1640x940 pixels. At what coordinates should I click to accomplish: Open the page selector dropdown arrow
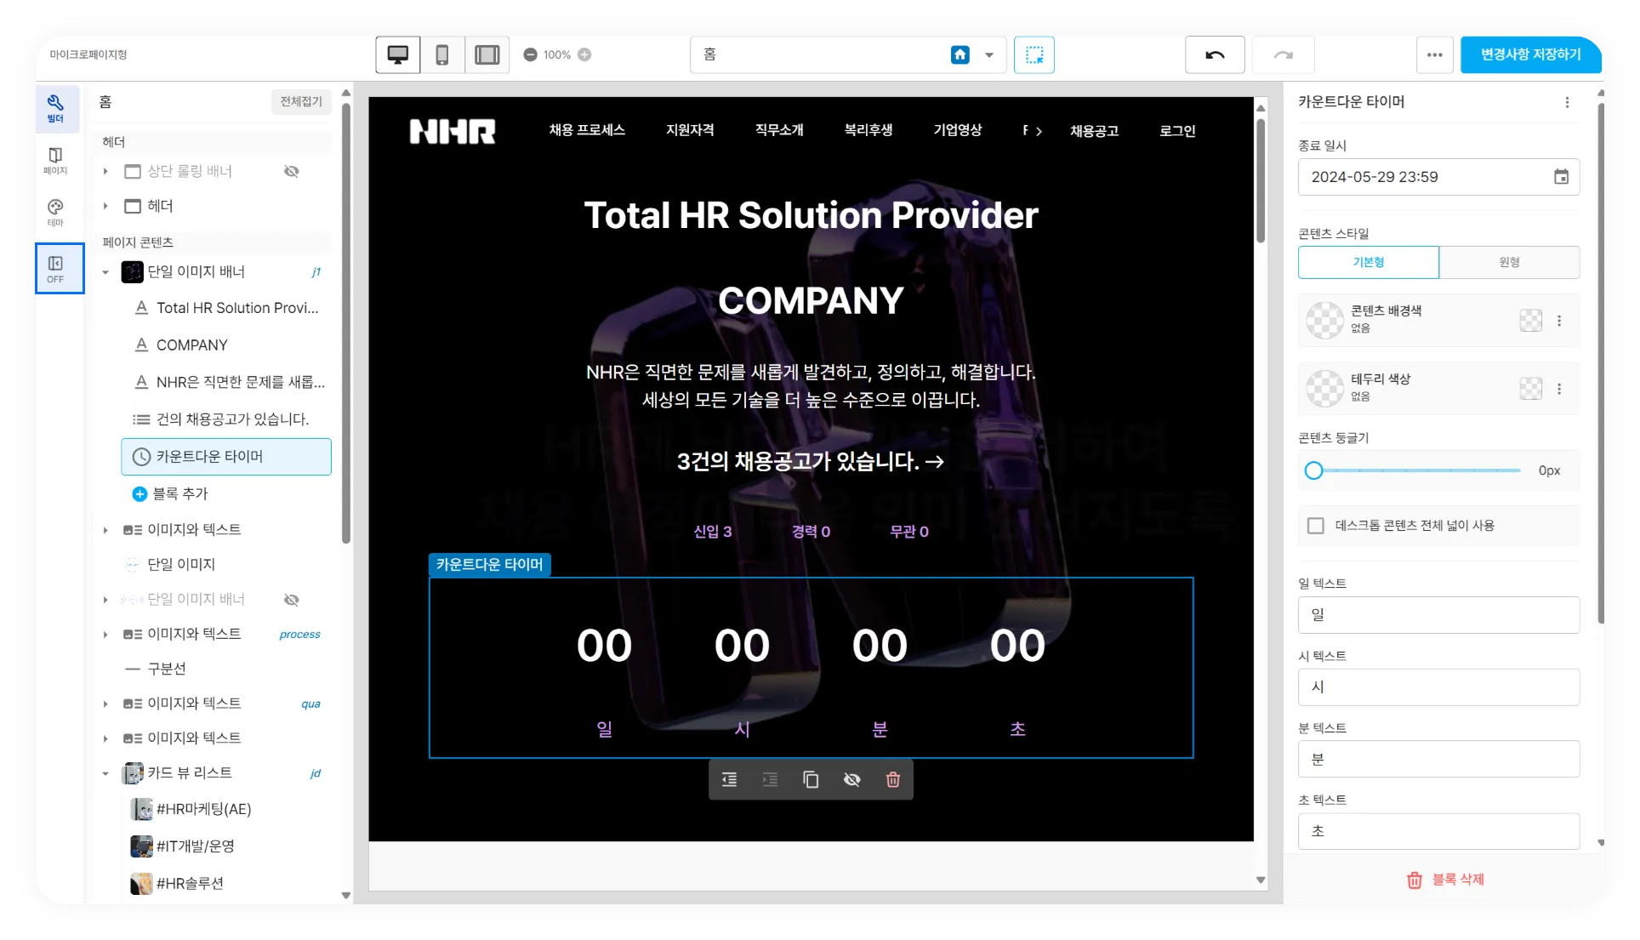(x=989, y=55)
